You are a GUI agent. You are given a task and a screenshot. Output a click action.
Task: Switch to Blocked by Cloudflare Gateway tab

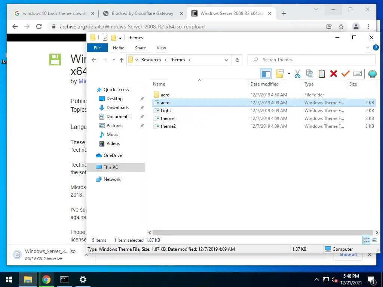[x=143, y=13]
